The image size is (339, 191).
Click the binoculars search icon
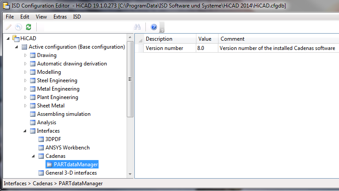137,27
